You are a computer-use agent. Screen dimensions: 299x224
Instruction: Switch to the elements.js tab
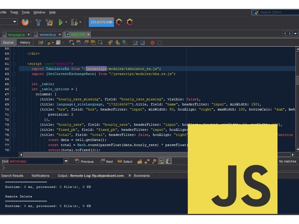[48, 35]
